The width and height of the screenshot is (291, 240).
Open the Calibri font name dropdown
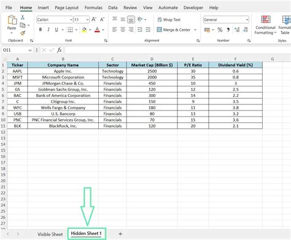click(71, 20)
